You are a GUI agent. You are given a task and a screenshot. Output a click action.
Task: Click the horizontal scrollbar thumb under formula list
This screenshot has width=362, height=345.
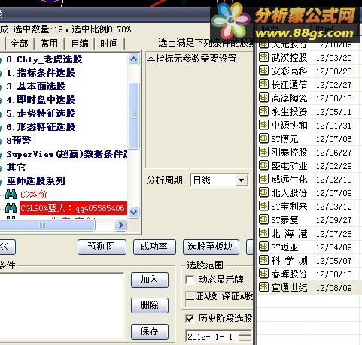47,225
